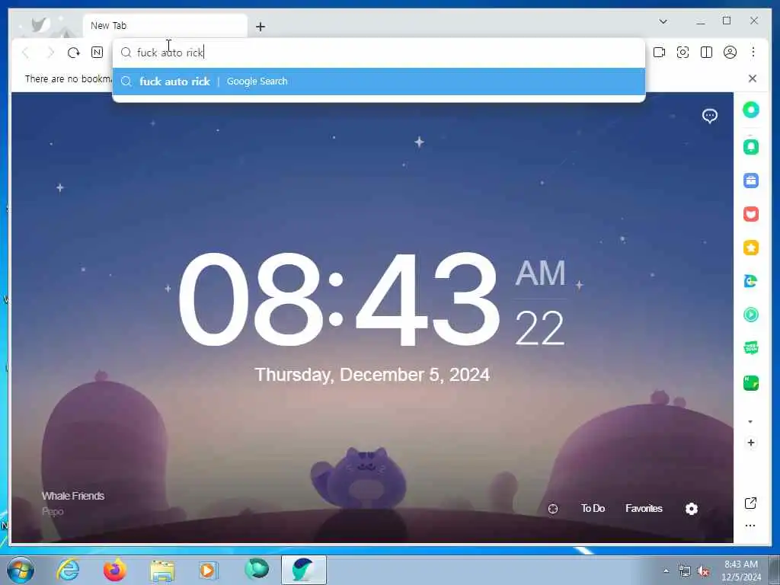Viewport: 780px width, 585px height.
Task: Reload the page with the refresh icon
Action: 74,53
